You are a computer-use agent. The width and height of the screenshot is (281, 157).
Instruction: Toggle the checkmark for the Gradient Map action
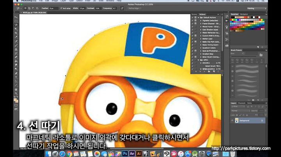click(x=192, y=54)
